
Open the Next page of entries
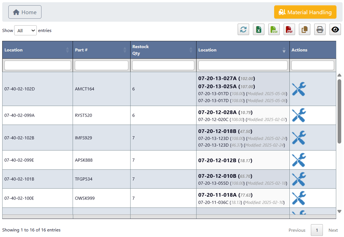point(333,230)
